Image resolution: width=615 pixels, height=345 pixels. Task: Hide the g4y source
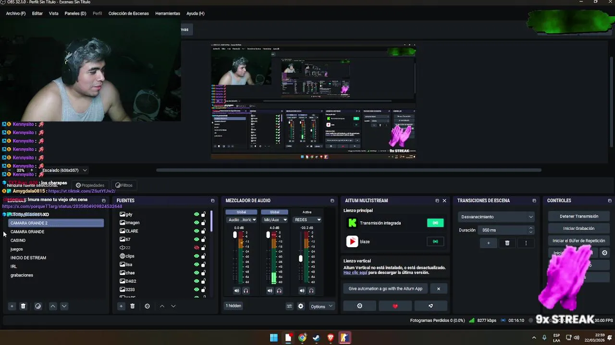pyautogui.click(x=196, y=214)
